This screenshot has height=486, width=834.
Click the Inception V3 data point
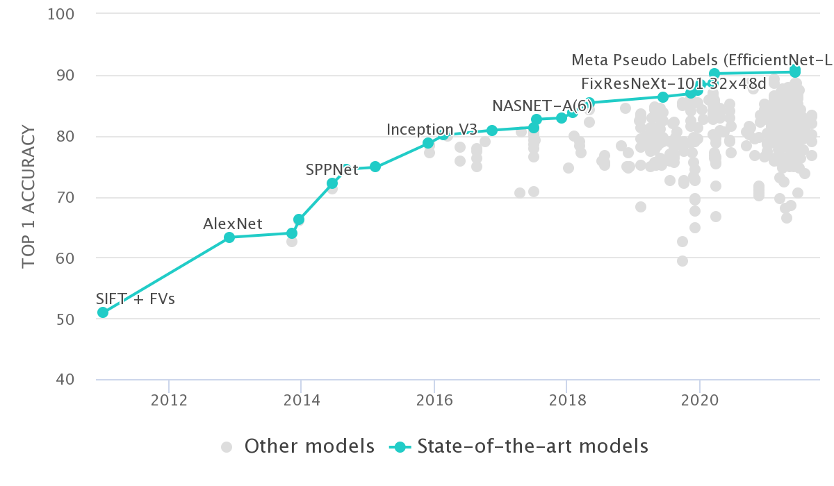[428, 143]
